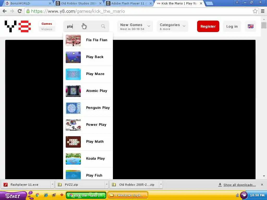
Task: Open PVZ2.zip from downloads bar
Action: tap(80, 185)
